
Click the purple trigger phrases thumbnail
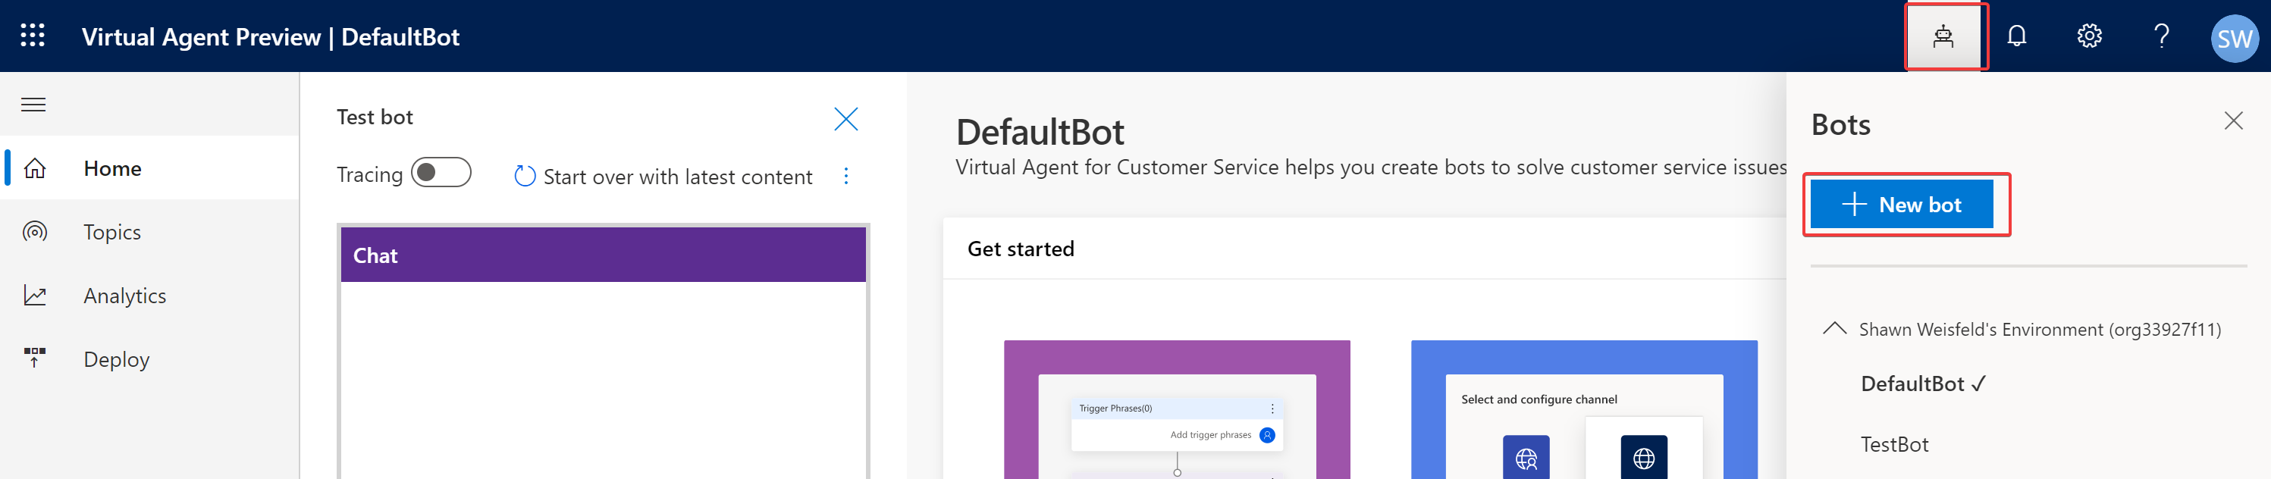pos(1177,409)
